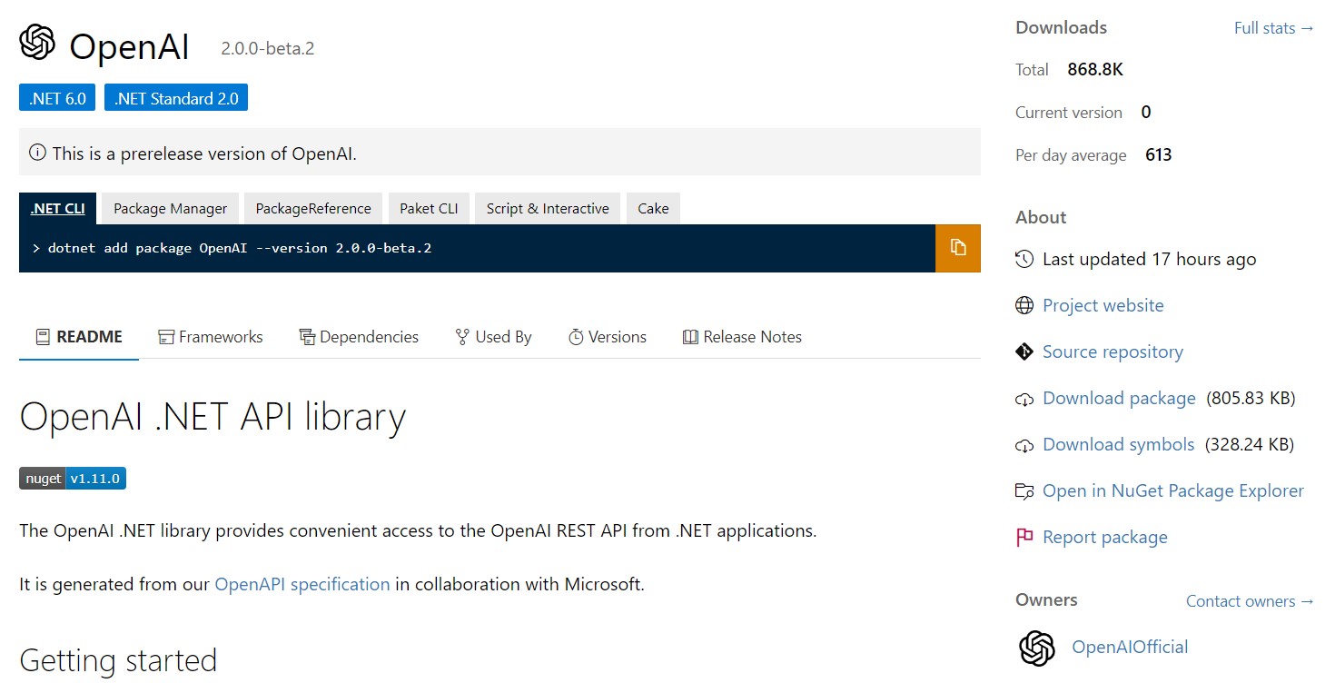Viewport: 1335px width, 683px height.
Task: Click the cloud icon beside Download package
Action: [1024, 399]
